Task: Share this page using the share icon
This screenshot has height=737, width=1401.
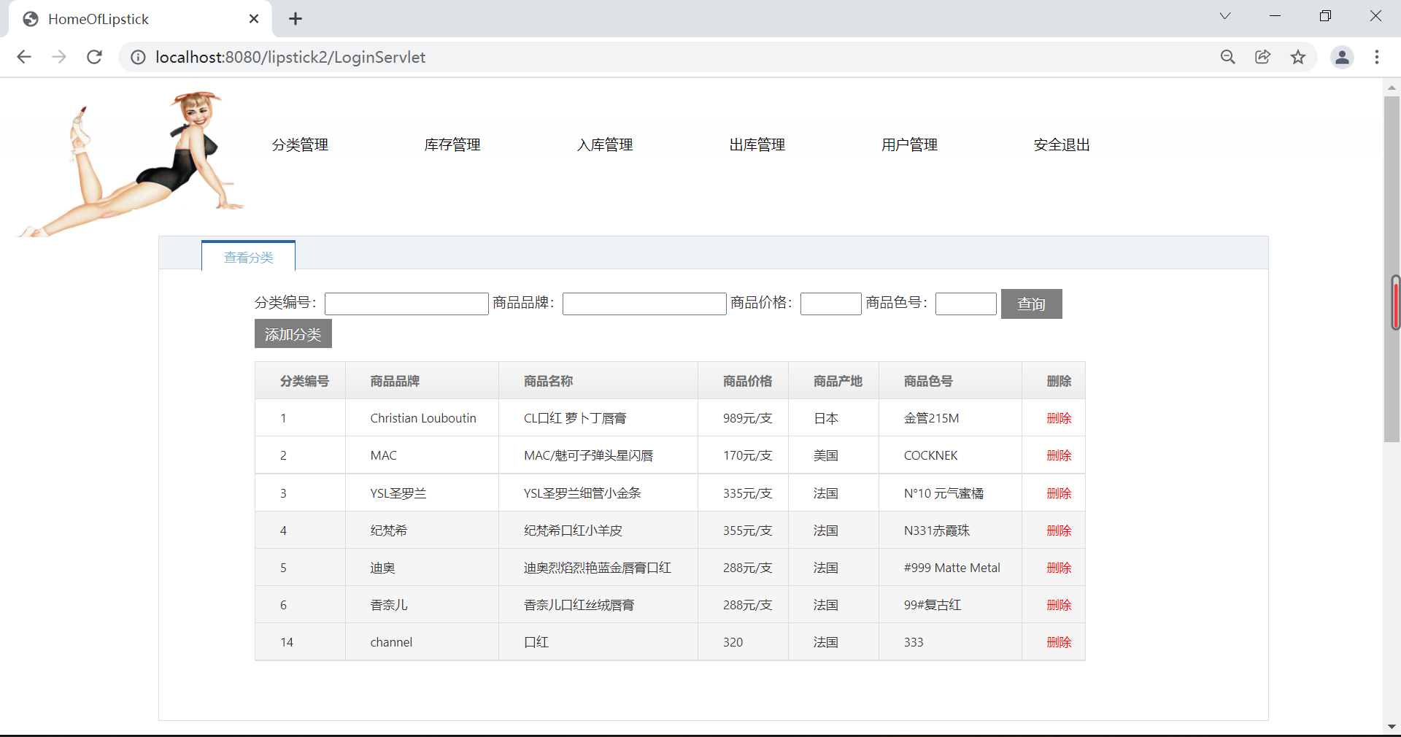Action: (1263, 57)
